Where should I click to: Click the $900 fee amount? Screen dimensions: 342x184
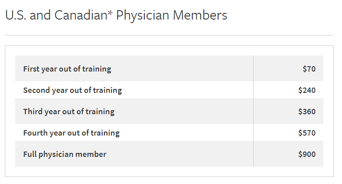point(307,154)
